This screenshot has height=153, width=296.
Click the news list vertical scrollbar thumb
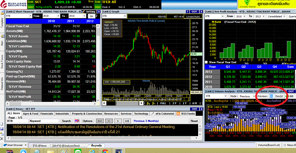coord(200,130)
